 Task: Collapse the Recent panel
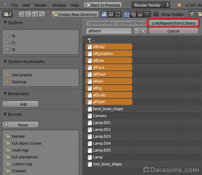[5, 114]
